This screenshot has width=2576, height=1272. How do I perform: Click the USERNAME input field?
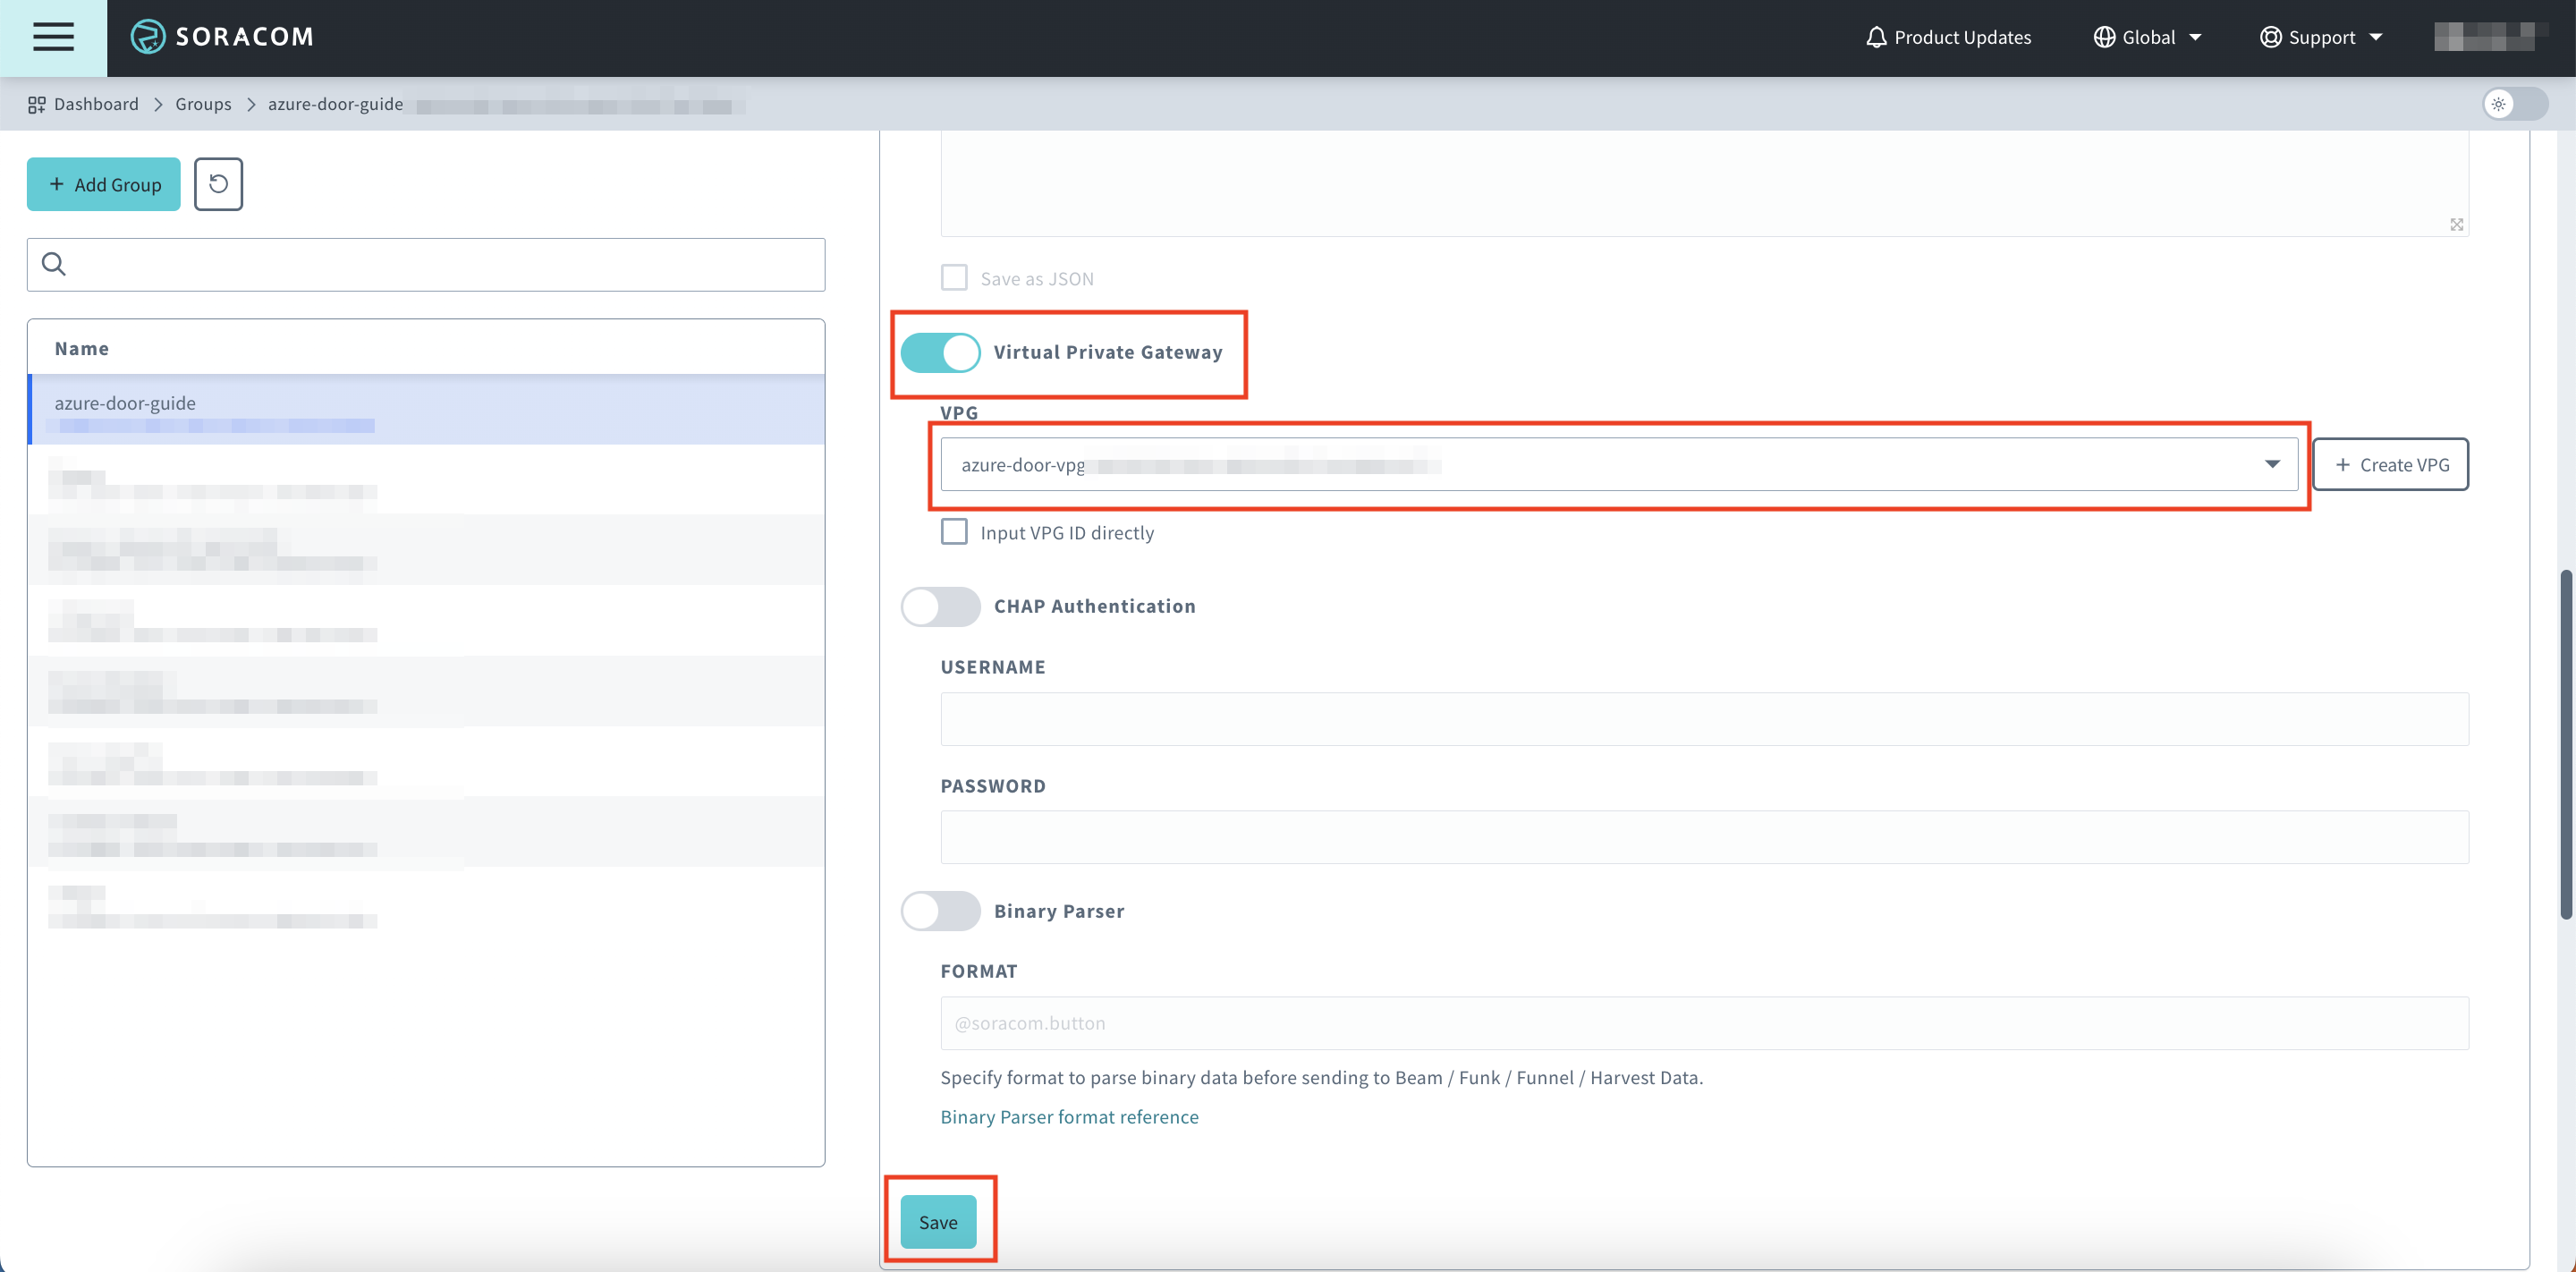click(1703, 719)
